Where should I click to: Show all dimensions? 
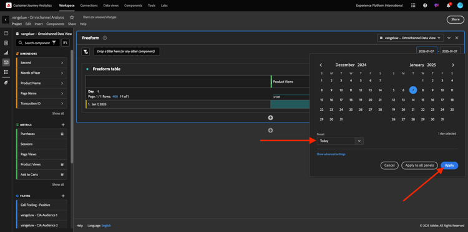[58, 114]
